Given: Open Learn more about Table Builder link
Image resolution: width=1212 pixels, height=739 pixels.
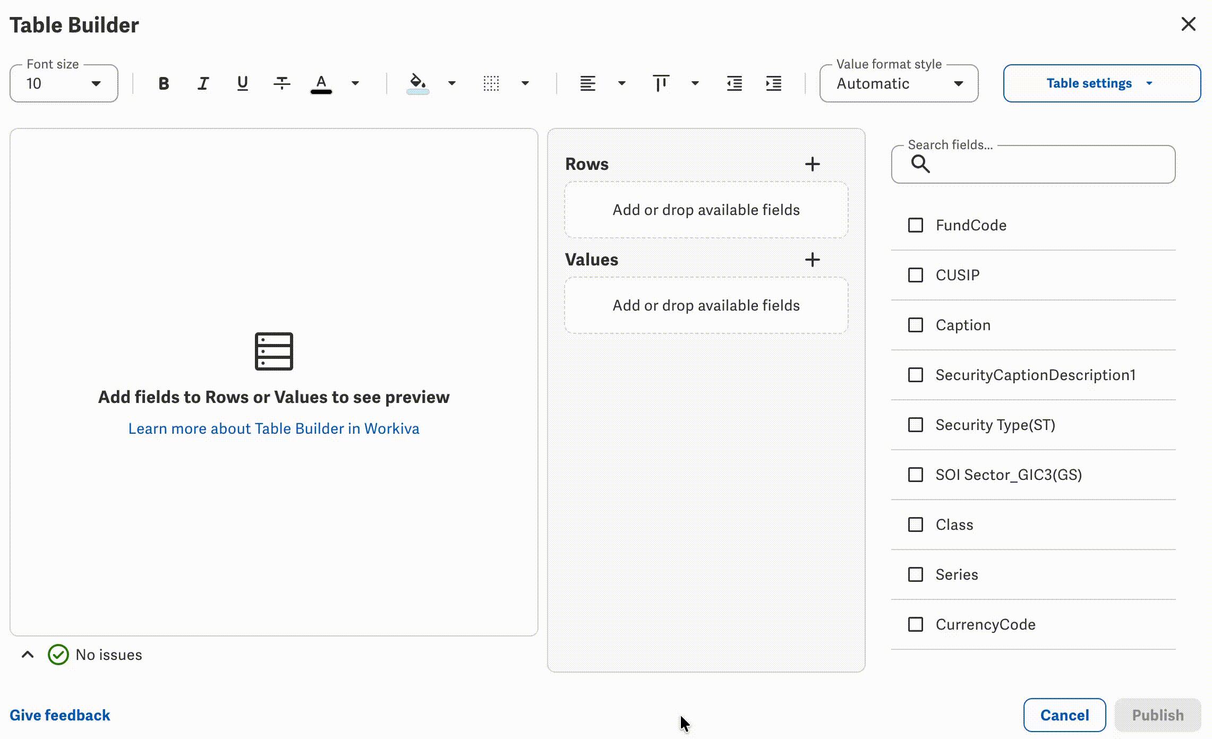Looking at the screenshot, I should (x=274, y=428).
